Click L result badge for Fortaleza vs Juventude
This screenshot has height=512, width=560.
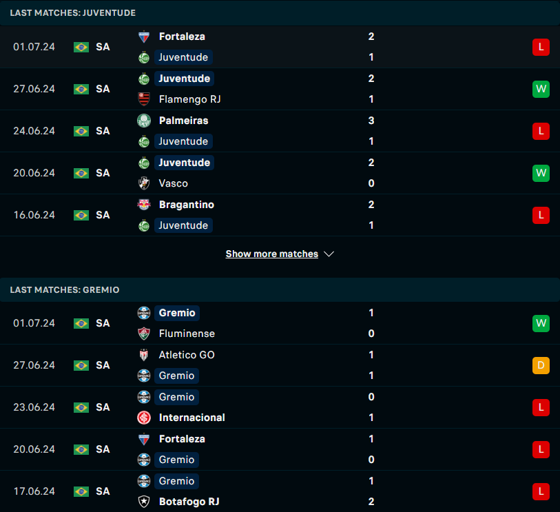541,47
